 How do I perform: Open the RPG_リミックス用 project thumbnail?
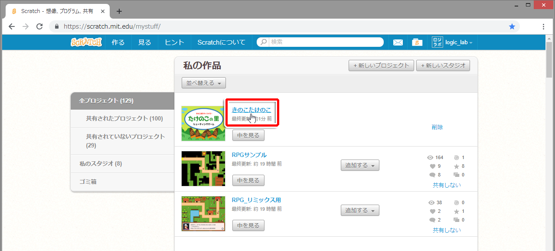coord(203,214)
